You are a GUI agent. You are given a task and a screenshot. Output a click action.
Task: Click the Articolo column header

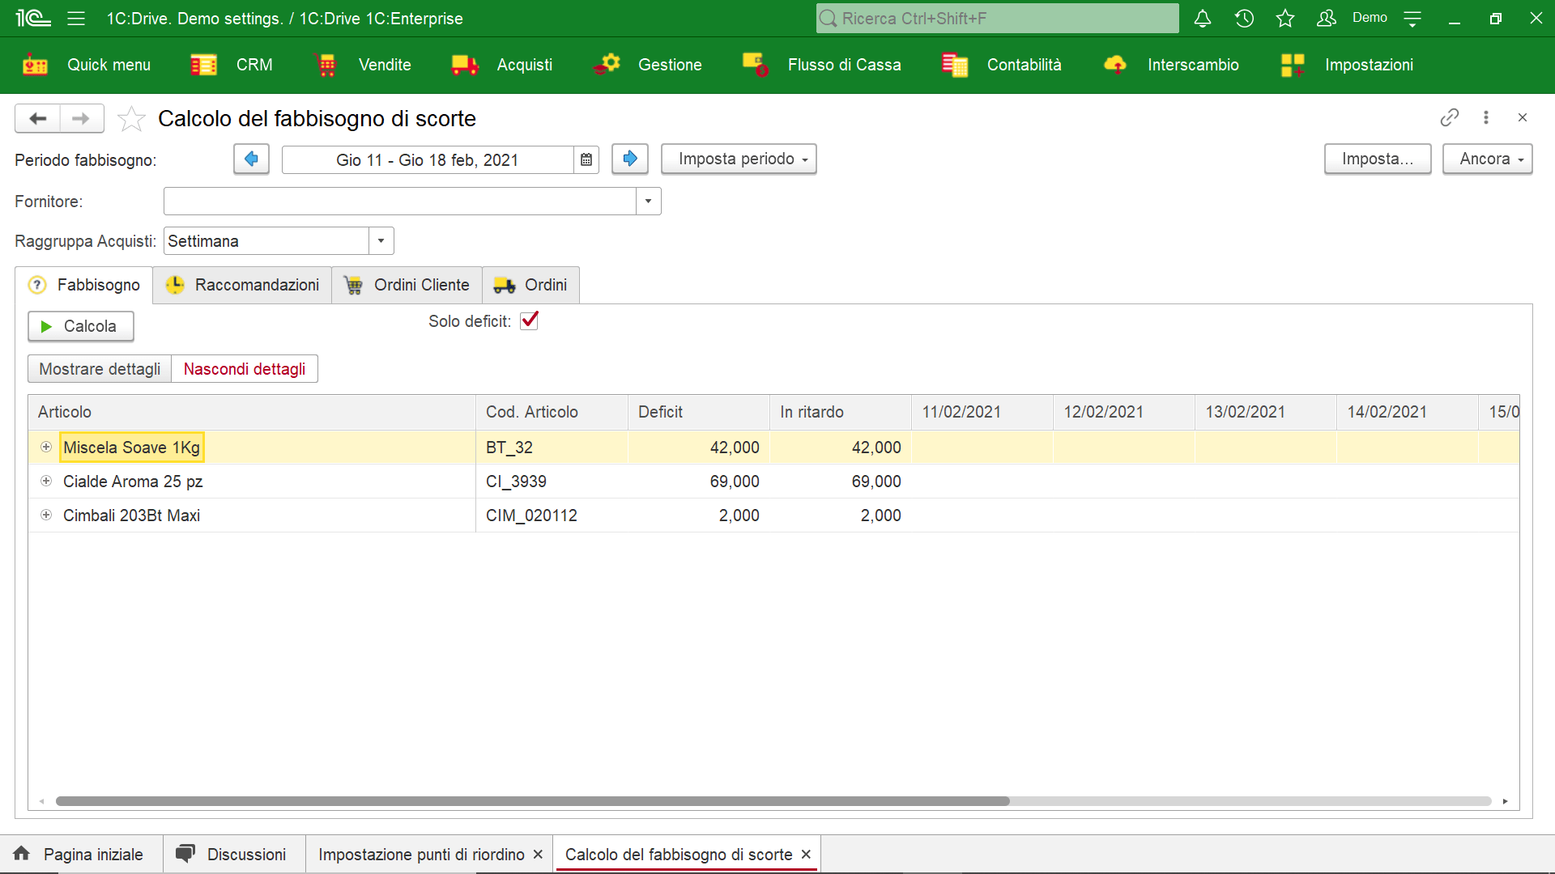252,412
